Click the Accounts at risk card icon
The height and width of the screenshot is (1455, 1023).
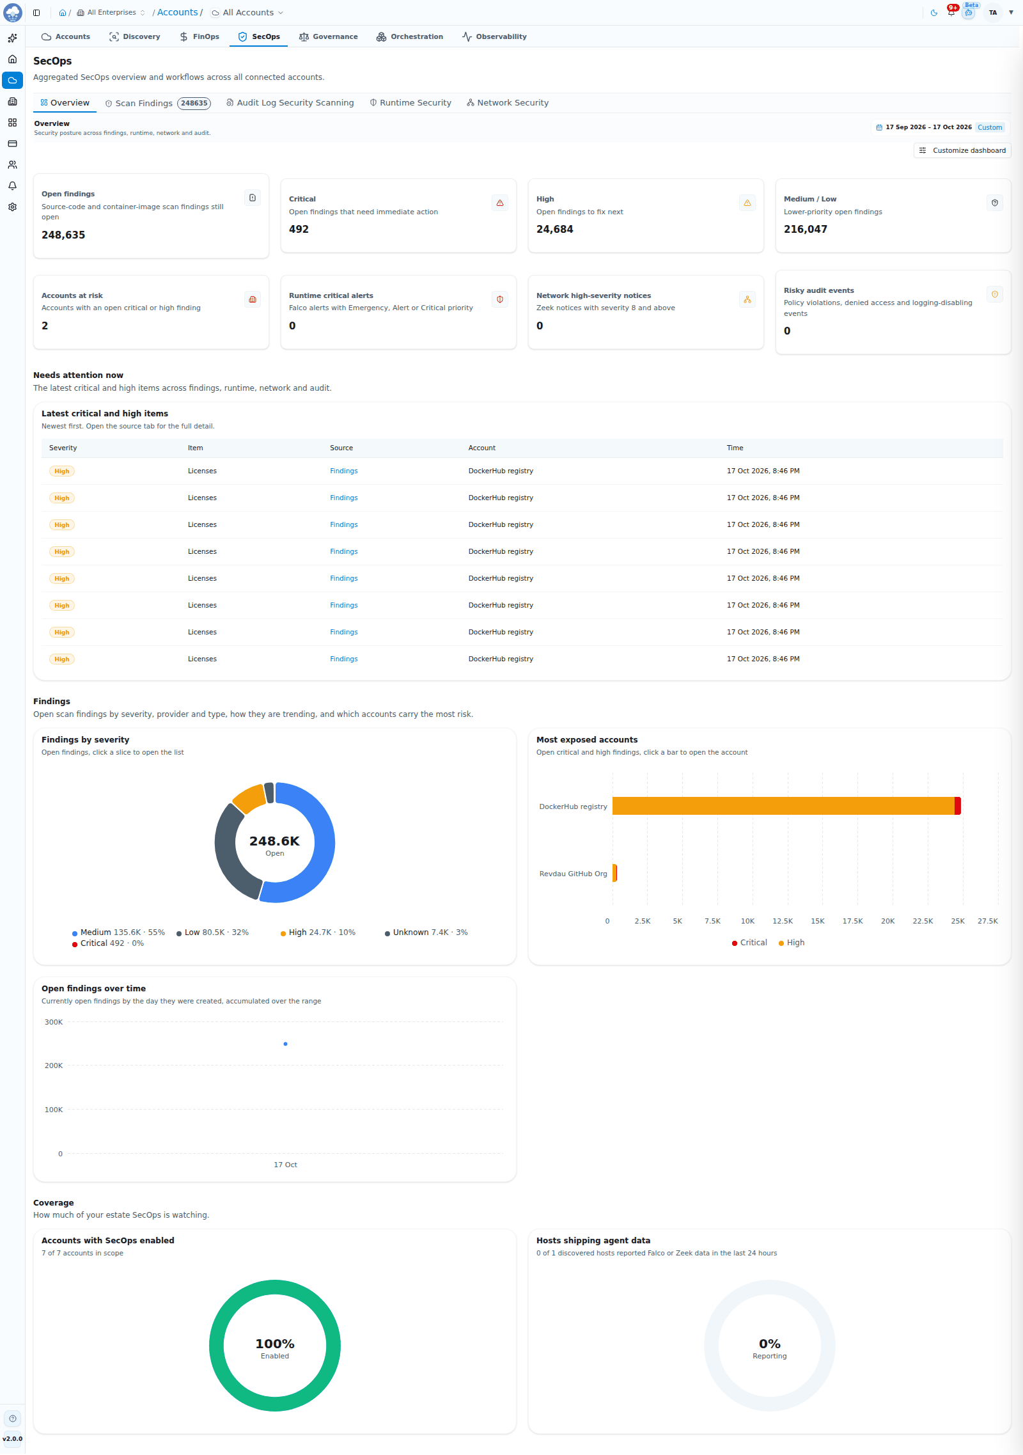[x=253, y=300]
